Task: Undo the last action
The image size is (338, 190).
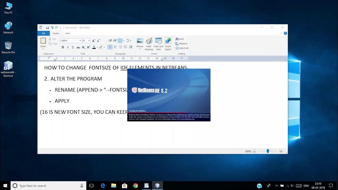Action: (52, 27)
